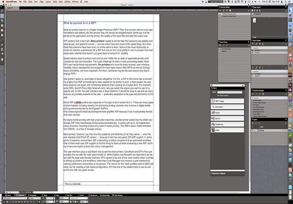Open the Style menu
The height and width of the screenshot is (204, 293).
click(30, 1)
